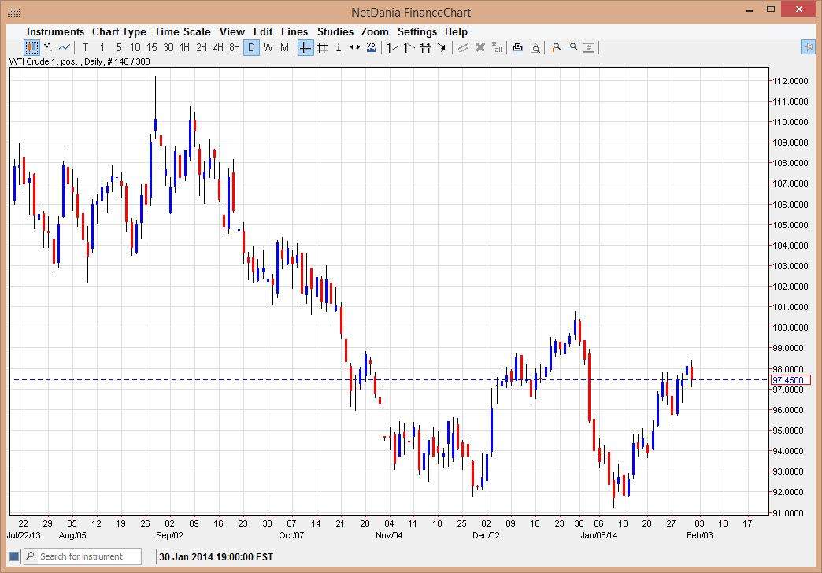Select the daily D timeframe button
The width and height of the screenshot is (822, 573).
point(251,47)
